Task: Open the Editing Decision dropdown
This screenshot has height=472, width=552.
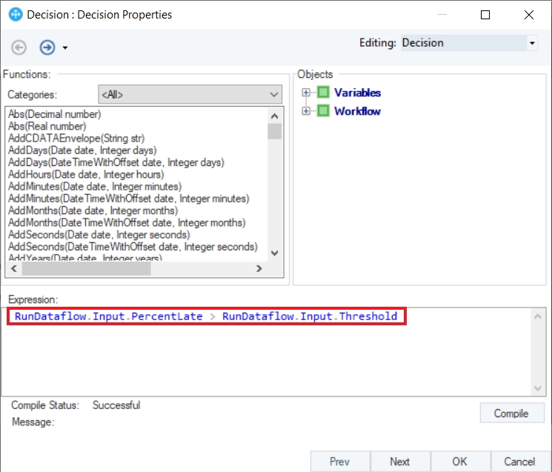Action: click(x=469, y=43)
